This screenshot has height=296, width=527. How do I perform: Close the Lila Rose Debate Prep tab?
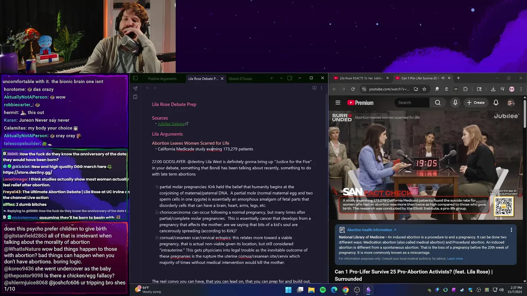222,79
